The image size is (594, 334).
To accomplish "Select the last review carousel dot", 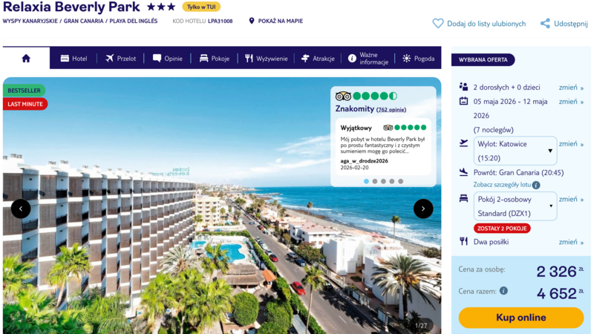I will tap(401, 181).
